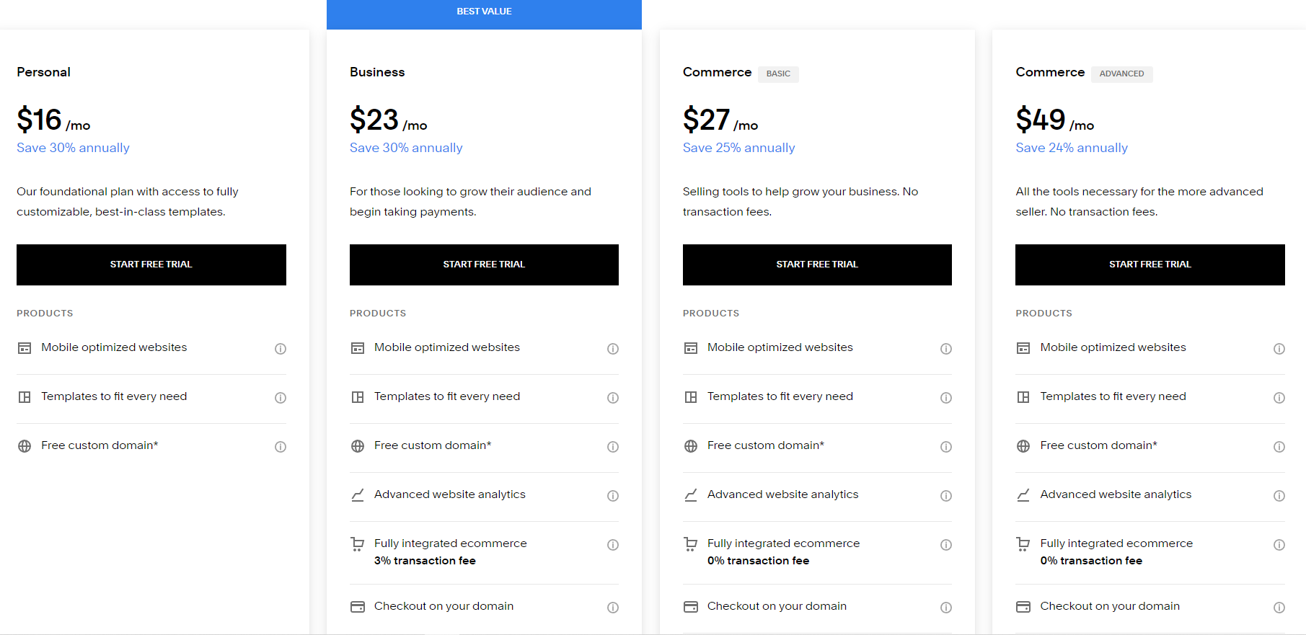Click info icon for Commerce Basic Free custom domain
This screenshot has height=635, width=1306.
pyautogui.click(x=946, y=447)
